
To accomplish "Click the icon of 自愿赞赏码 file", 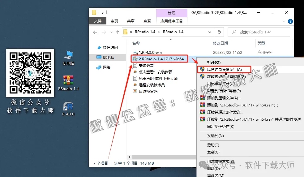I will point(135,91).
